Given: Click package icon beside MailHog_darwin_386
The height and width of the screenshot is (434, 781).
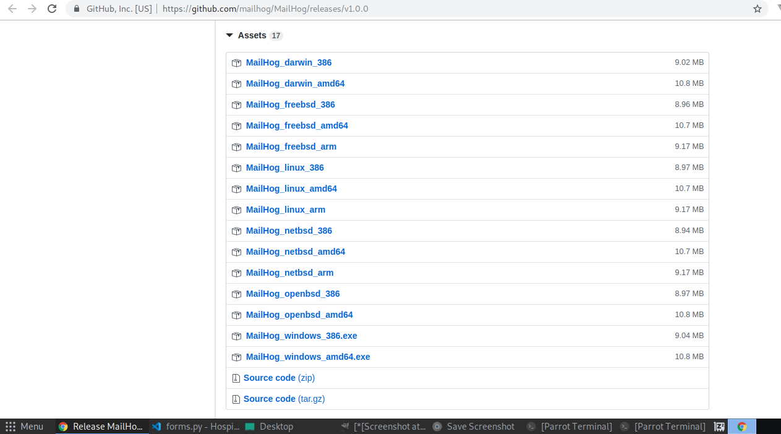Looking at the screenshot, I should click(236, 63).
